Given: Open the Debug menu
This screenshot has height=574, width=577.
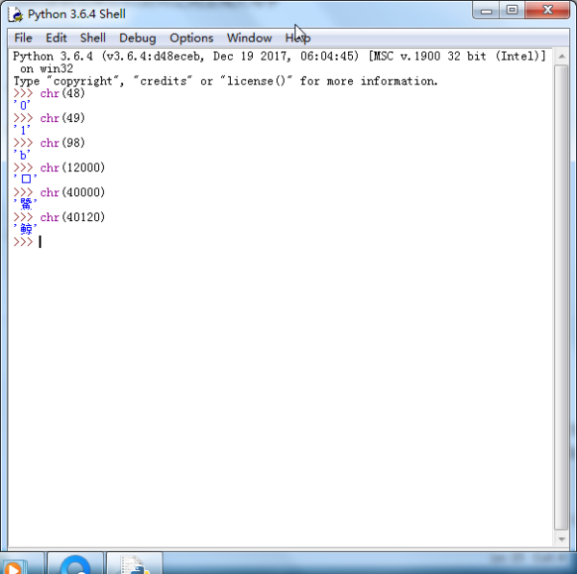Looking at the screenshot, I should pos(138,37).
